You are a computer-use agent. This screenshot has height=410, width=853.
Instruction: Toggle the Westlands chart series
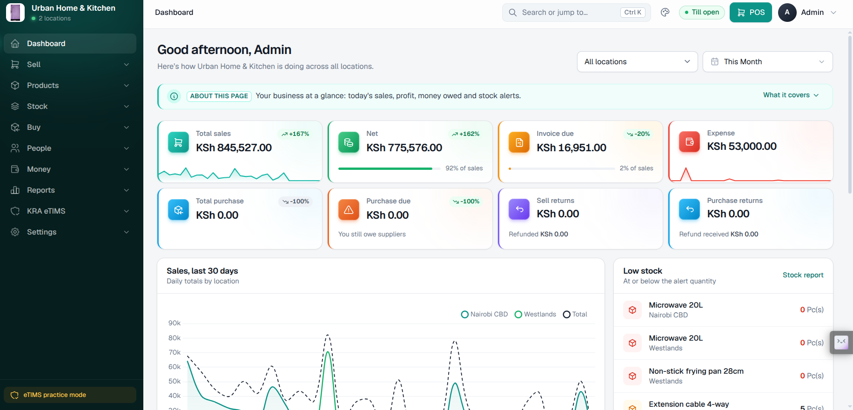point(535,315)
